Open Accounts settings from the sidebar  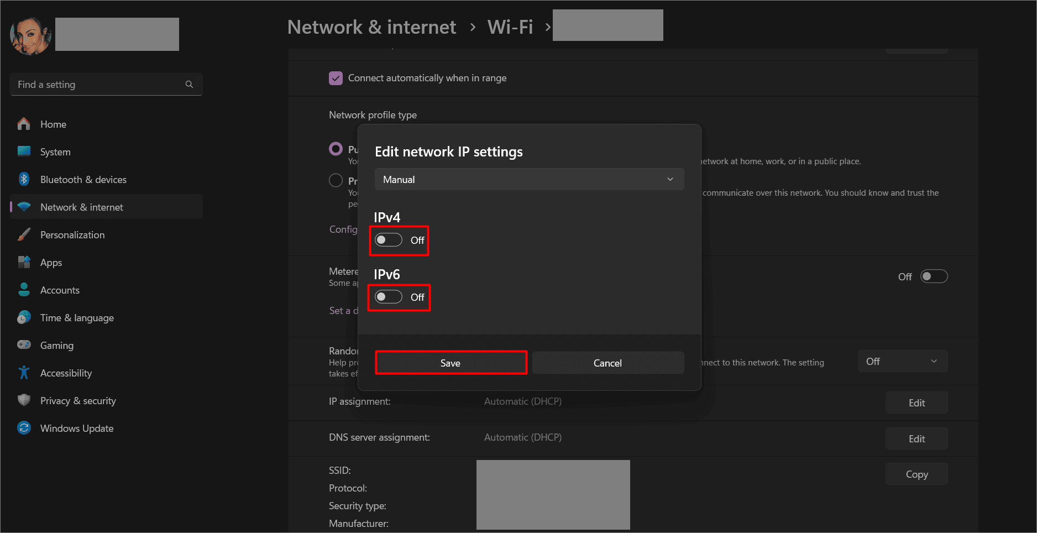point(59,290)
